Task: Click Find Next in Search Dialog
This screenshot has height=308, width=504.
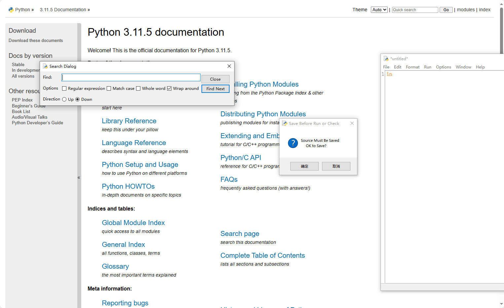Action: pyautogui.click(x=215, y=89)
